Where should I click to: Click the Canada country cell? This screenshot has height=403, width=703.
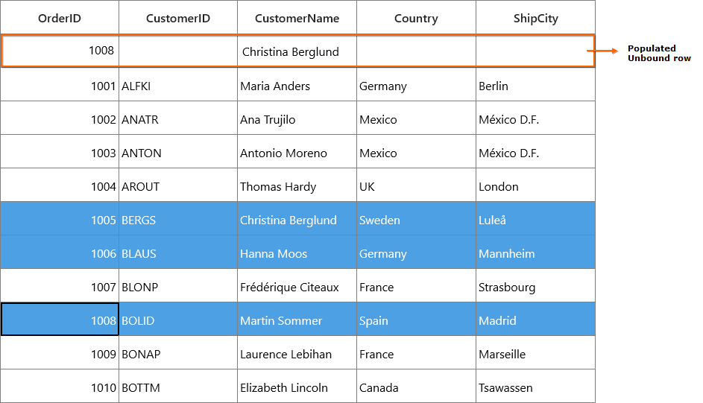click(x=416, y=387)
